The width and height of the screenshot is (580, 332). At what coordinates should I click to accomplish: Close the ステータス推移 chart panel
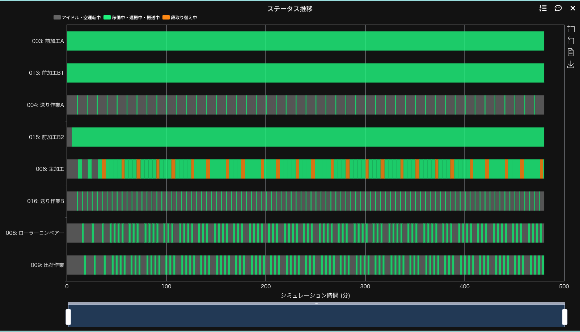click(x=573, y=8)
